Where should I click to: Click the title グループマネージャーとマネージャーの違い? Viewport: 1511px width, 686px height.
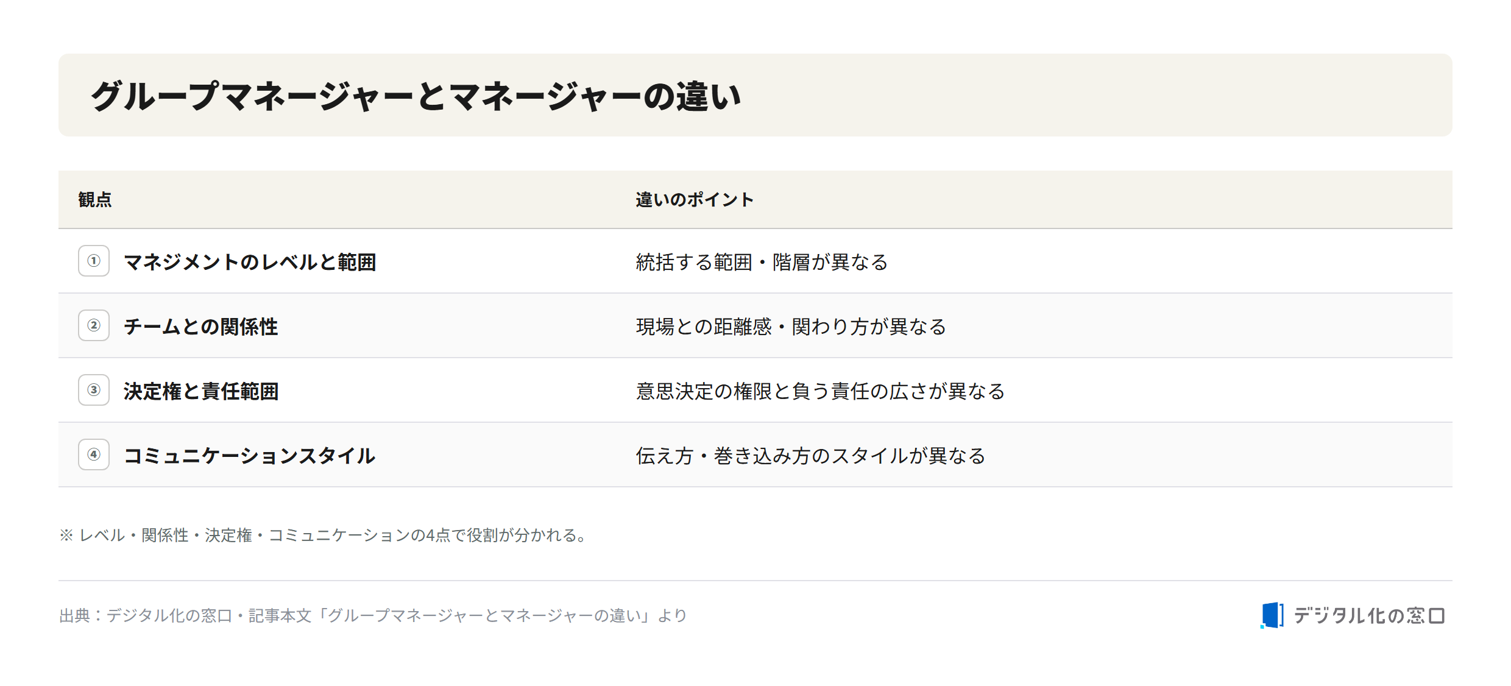coord(416,96)
